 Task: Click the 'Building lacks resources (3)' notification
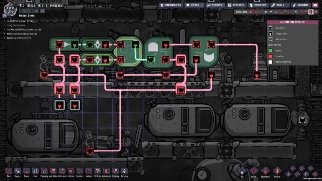(22, 34)
